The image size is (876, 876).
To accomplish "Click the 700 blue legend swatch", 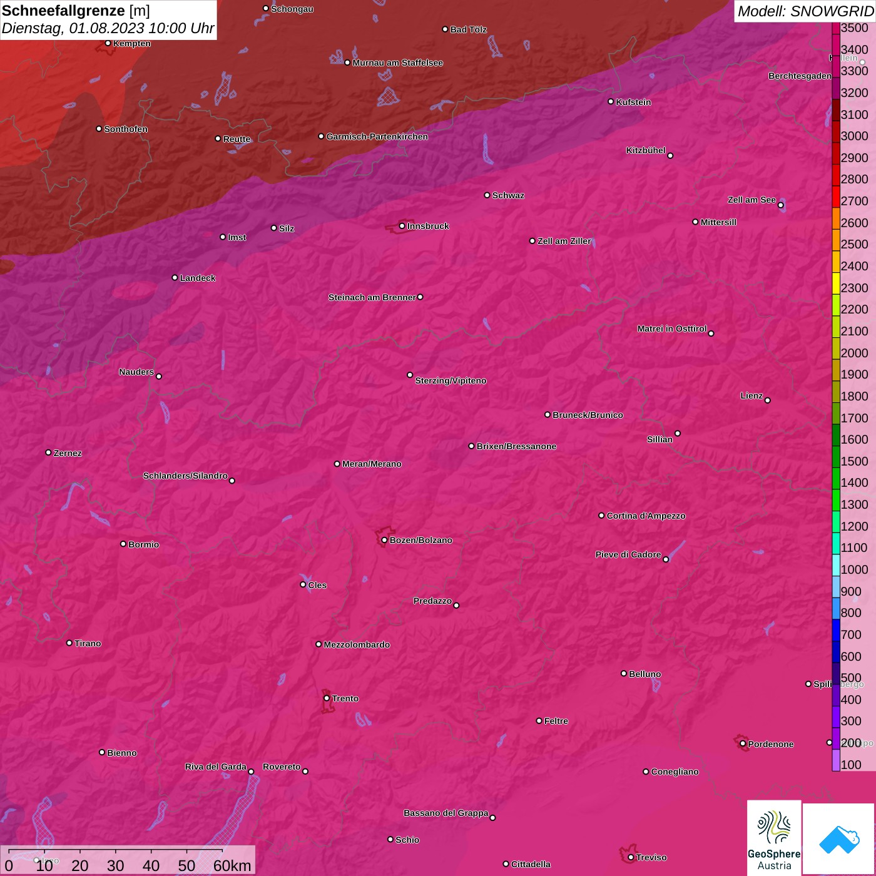I will pos(835,630).
